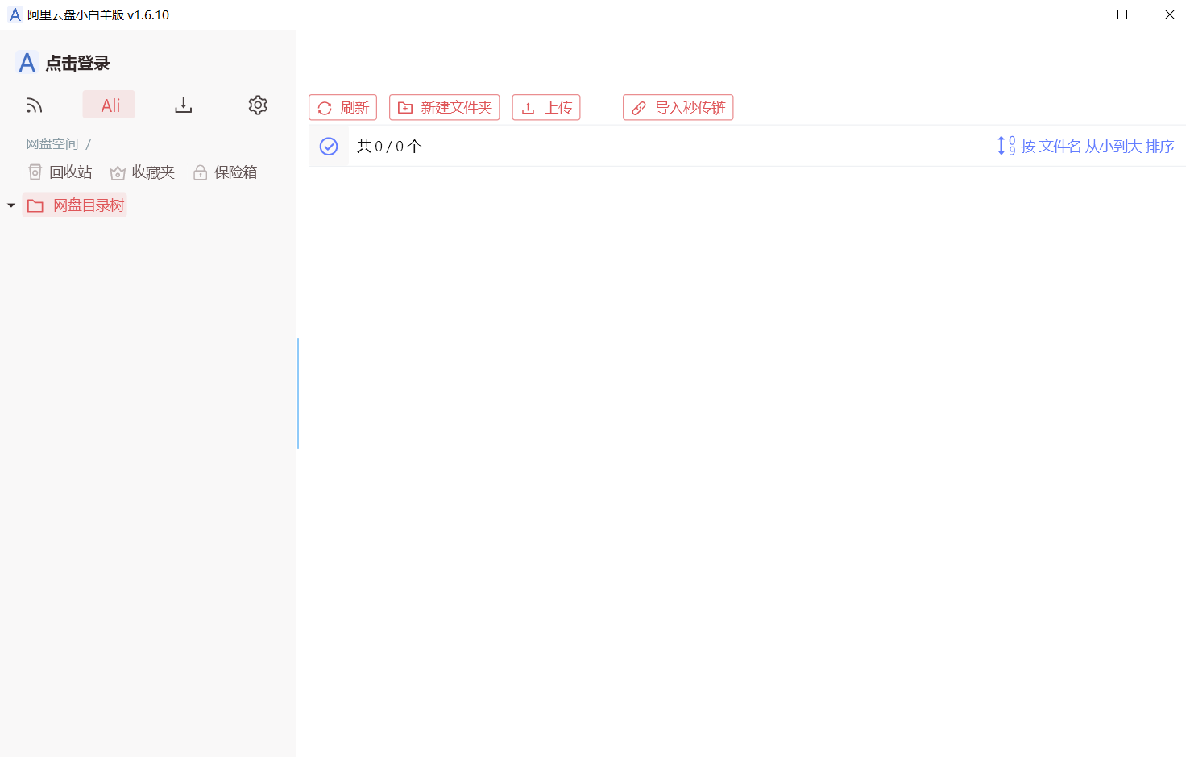Open the RSS share feed tab icon

tap(34, 105)
